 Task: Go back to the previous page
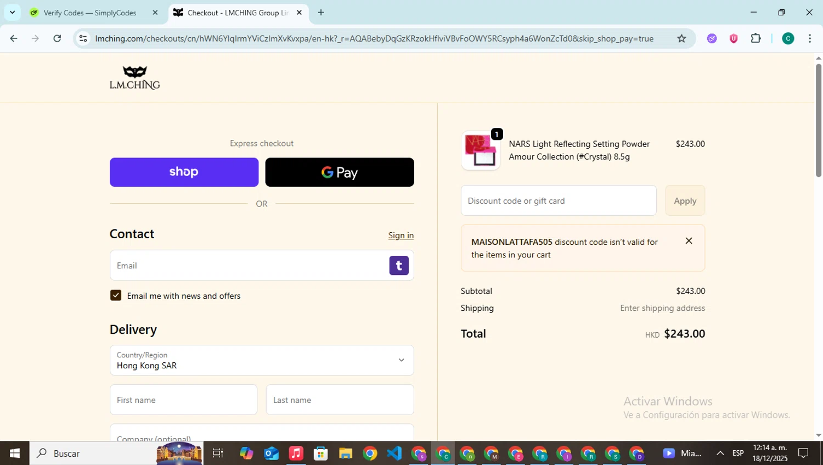click(x=14, y=38)
